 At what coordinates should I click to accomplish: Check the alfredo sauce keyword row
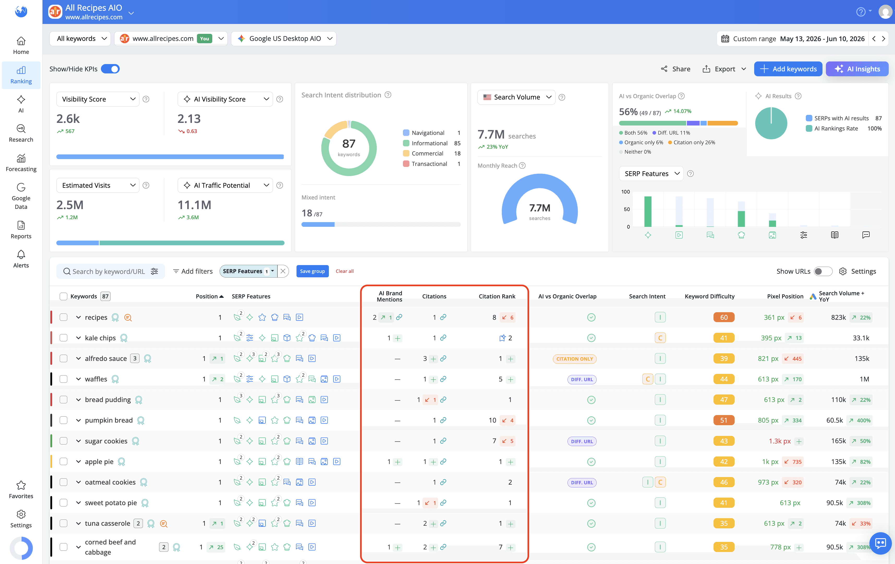(63, 359)
